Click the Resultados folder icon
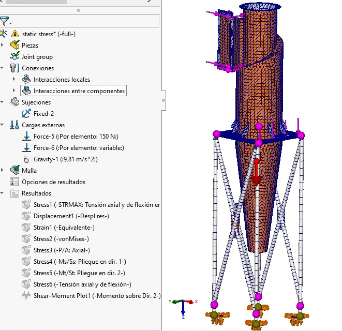This screenshot has width=342, height=331. coord(14,193)
